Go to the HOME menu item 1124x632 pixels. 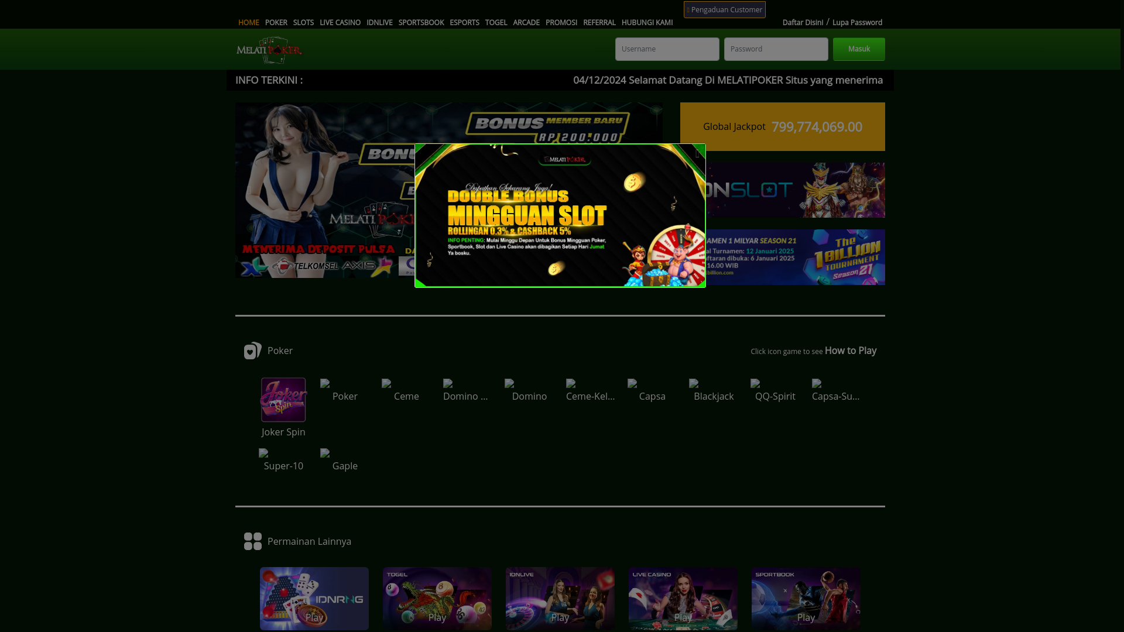click(x=248, y=22)
